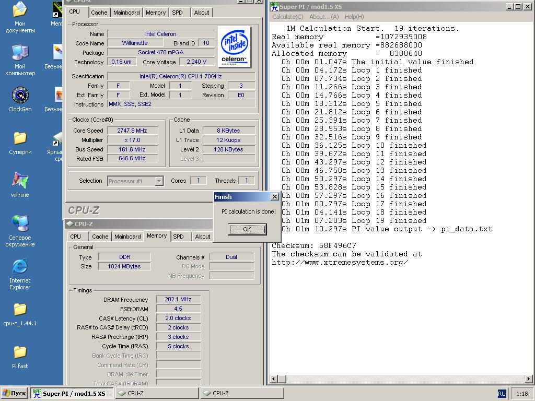Image resolution: width=535 pixels, height=401 pixels.
Task: Click the Rated FSB value 646.6 MHz
Action: [x=132, y=159]
